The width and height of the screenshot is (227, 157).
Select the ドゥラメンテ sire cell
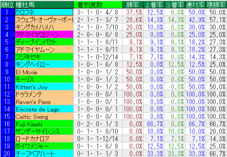[44, 94]
